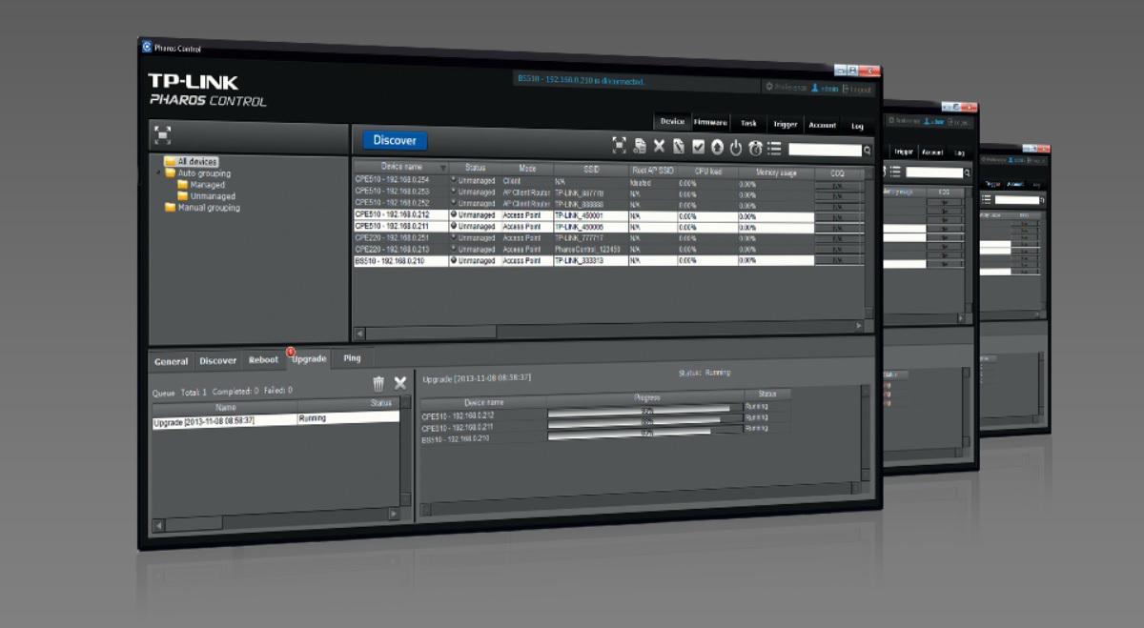The width and height of the screenshot is (1144, 628).
Task: Click the CPU load column header
Action: 706,172
